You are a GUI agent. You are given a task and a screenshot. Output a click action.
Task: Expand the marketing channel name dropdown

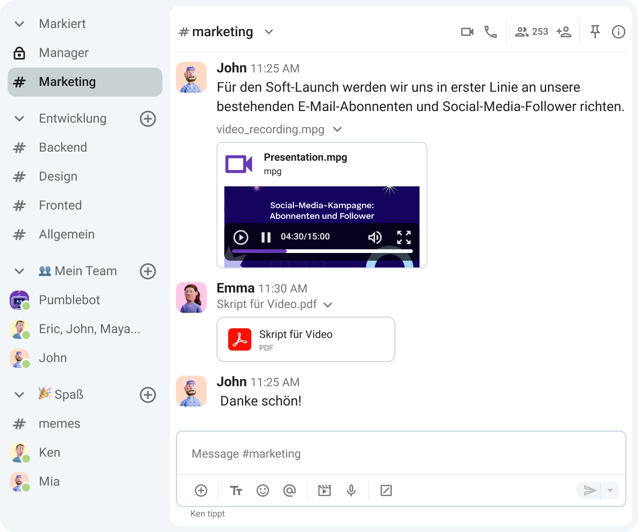pyautogui.click(x=269, y=32)
